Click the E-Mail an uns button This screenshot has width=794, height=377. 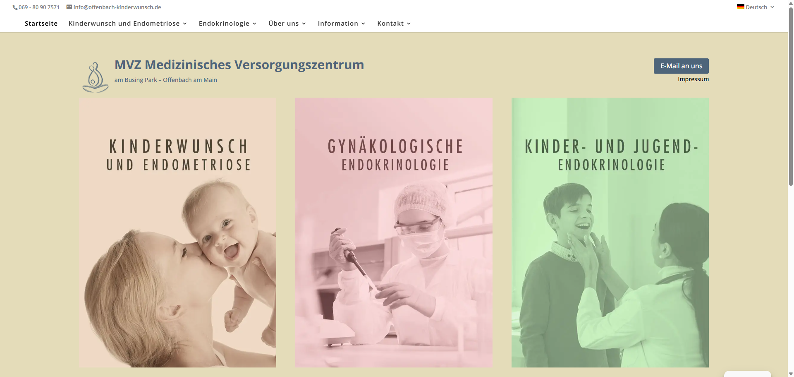tap(681, 66)
